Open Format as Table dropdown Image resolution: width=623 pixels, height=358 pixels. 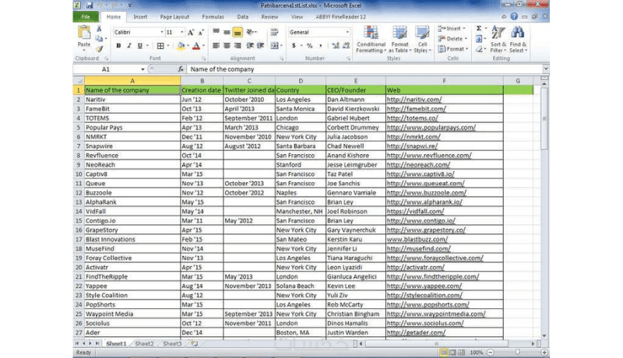click(399, 39)
